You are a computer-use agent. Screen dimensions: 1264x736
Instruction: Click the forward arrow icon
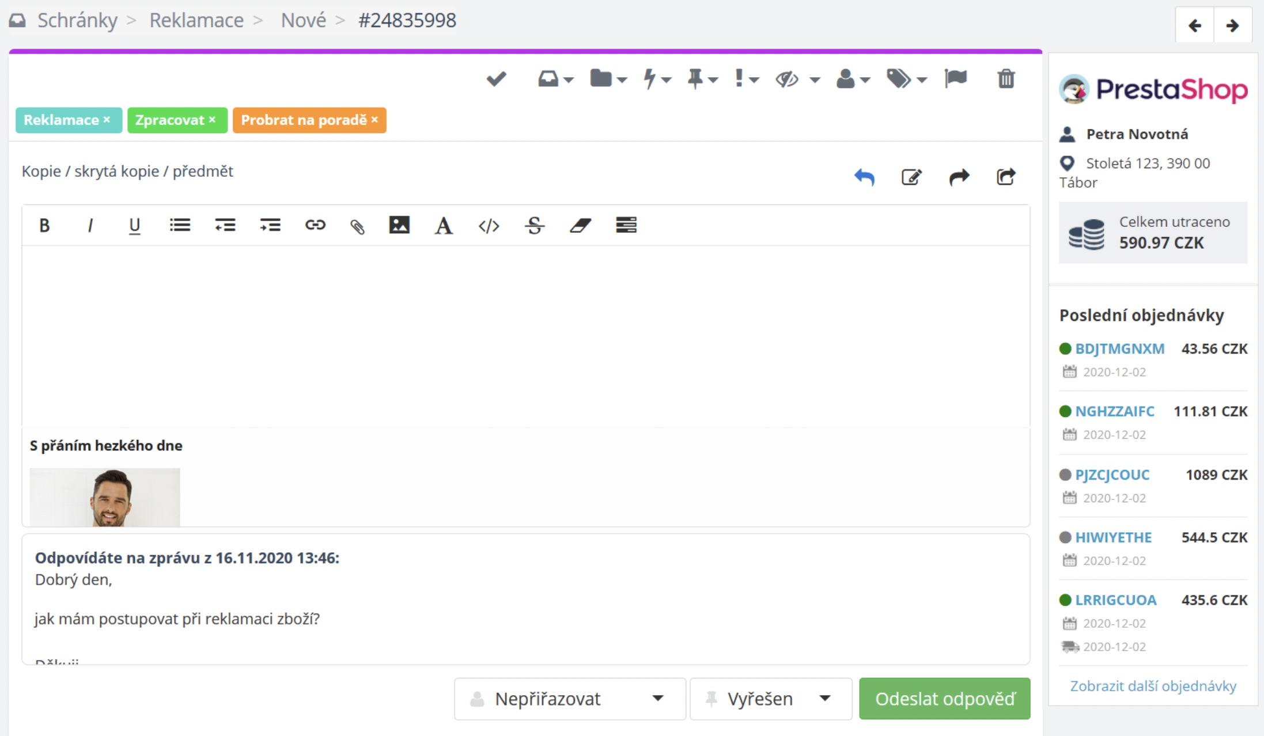point(959,177)
